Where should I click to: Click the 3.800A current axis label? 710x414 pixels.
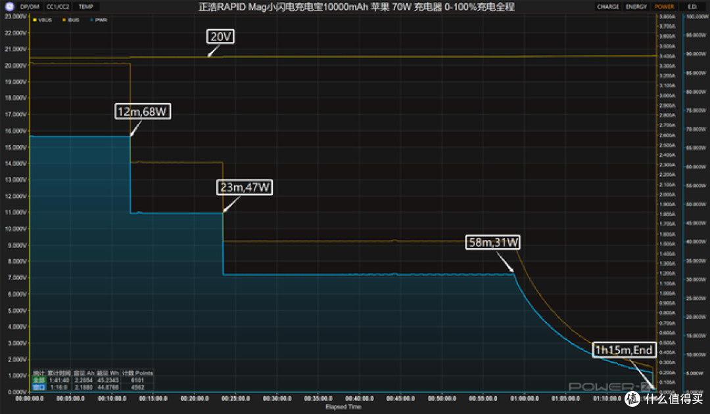[x=667, y=16]
